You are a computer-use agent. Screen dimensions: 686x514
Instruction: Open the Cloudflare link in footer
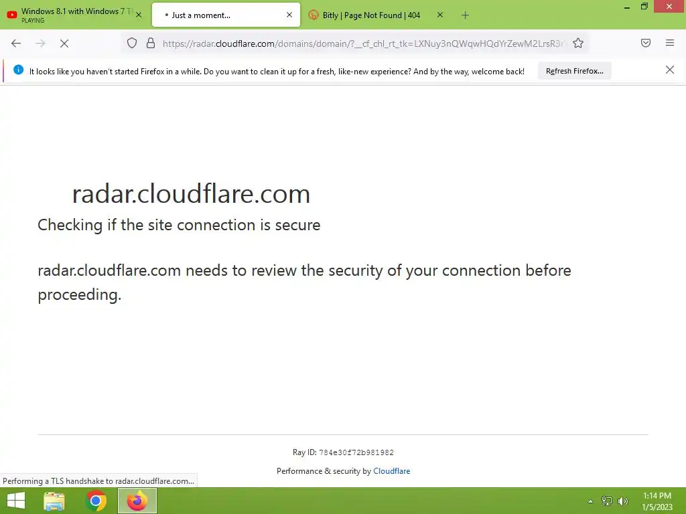[391, 470]
